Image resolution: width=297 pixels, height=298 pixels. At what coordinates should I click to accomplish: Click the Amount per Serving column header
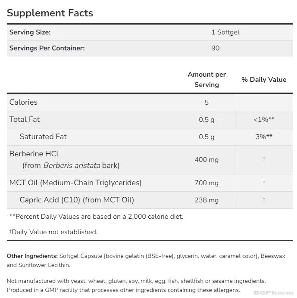click(206, 80)
